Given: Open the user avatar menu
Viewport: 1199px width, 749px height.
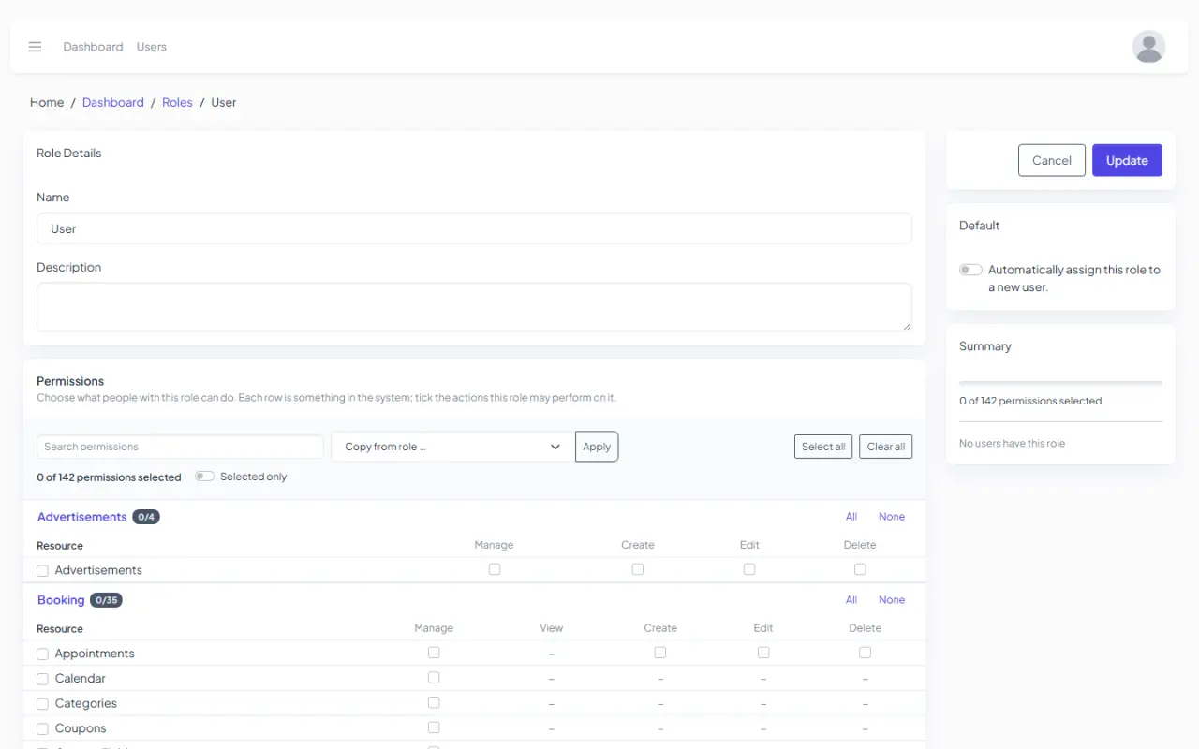Looking at the screenshot, I should (x=1148, y=47).
